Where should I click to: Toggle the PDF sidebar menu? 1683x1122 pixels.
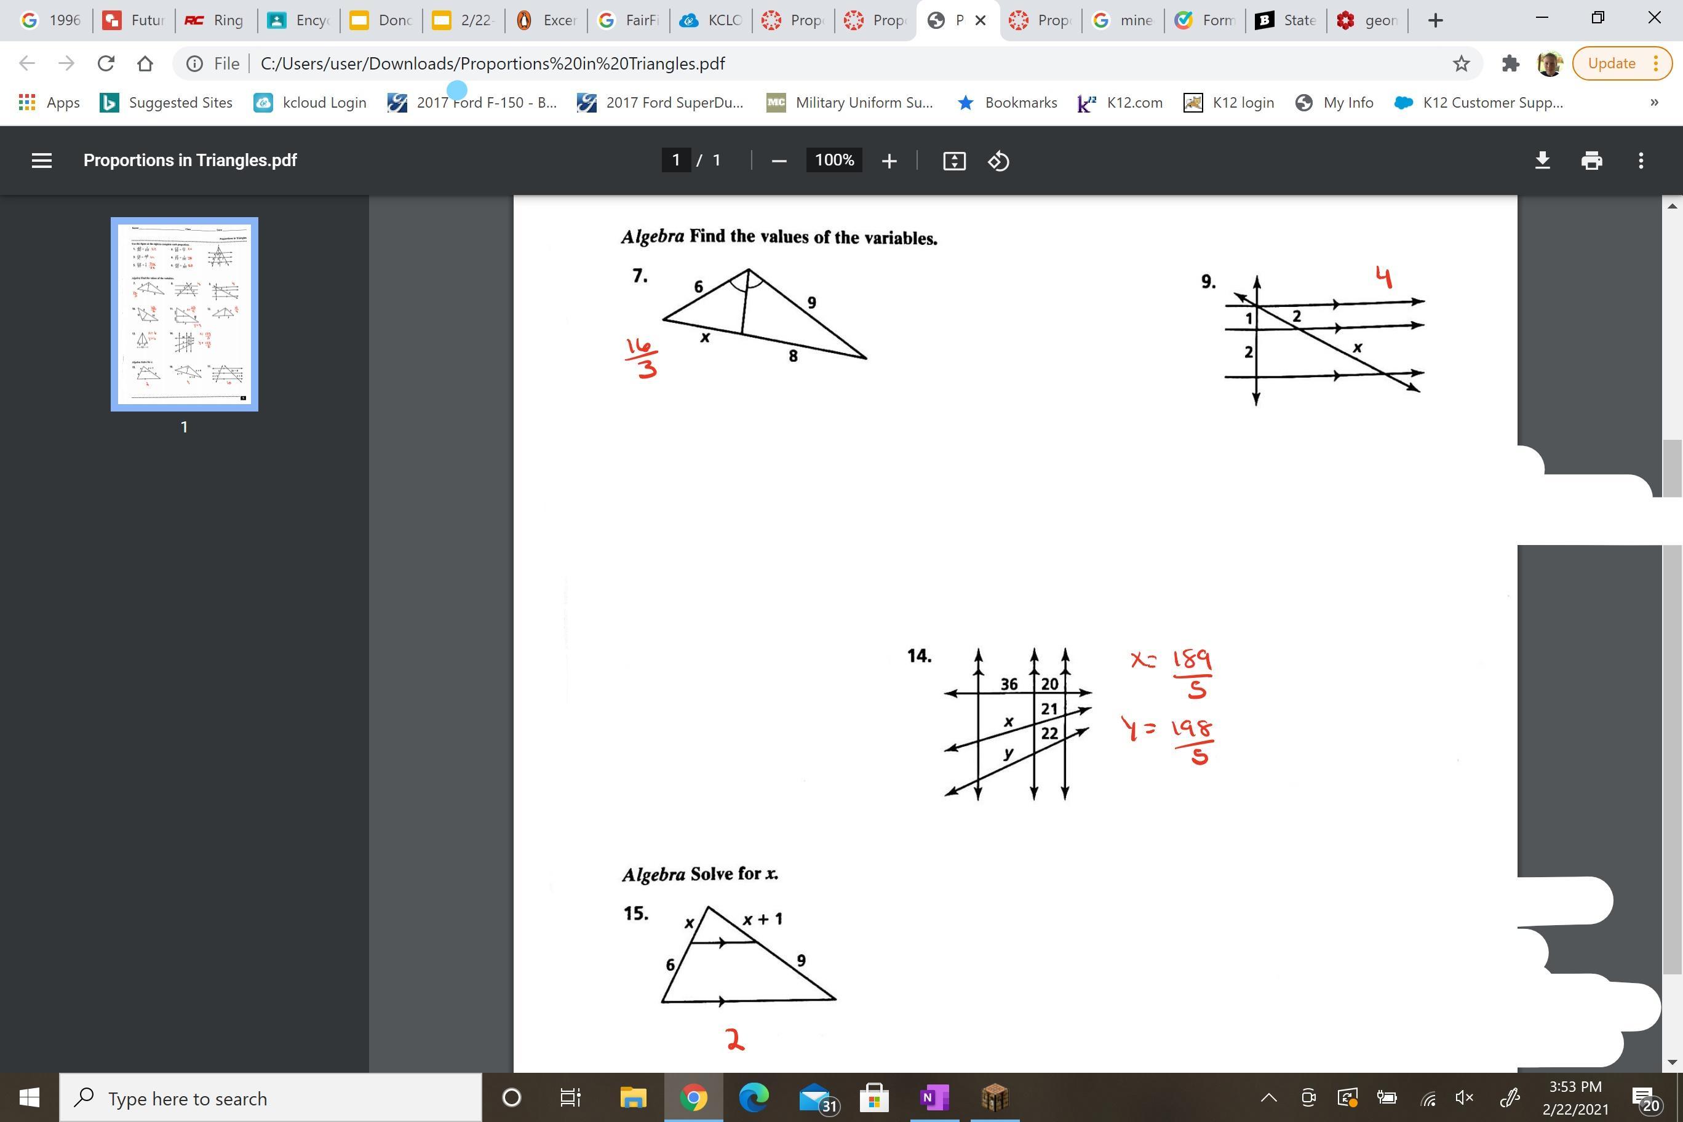pos(41,161)
